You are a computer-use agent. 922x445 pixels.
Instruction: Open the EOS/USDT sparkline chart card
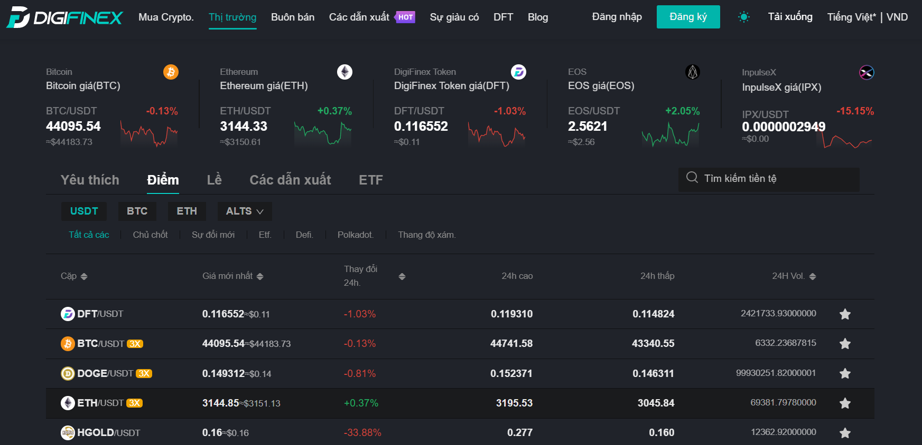pos(670,133)
